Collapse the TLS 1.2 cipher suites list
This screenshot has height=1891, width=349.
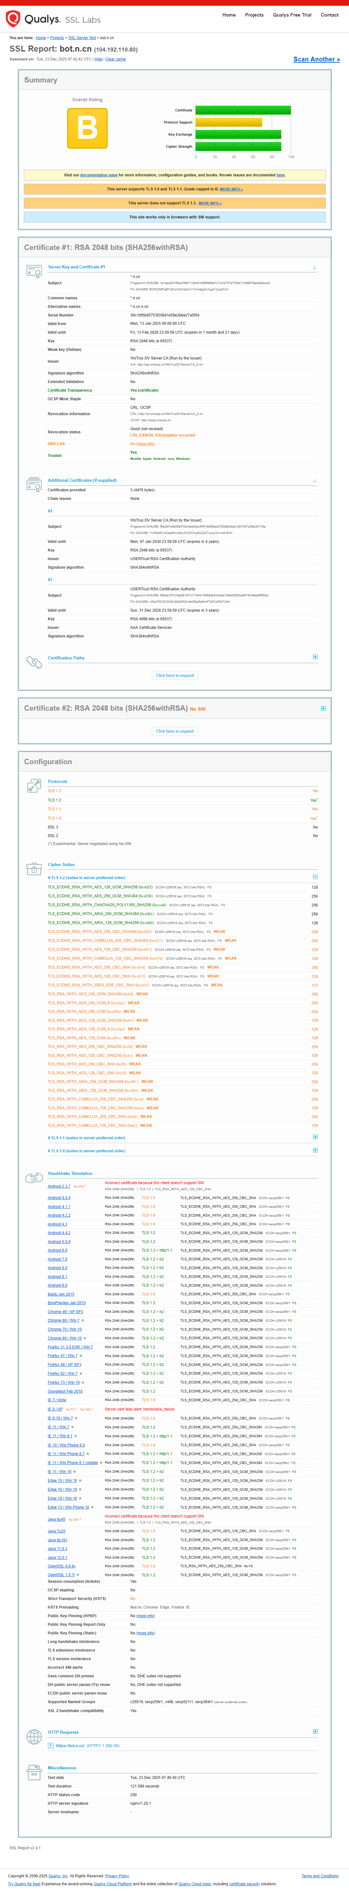click(x=315, y=877)
